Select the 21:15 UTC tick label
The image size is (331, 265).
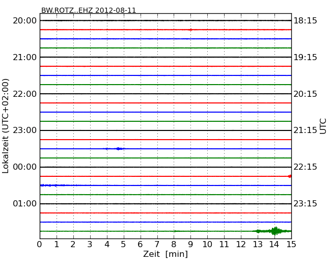click(x=305, y=130)
